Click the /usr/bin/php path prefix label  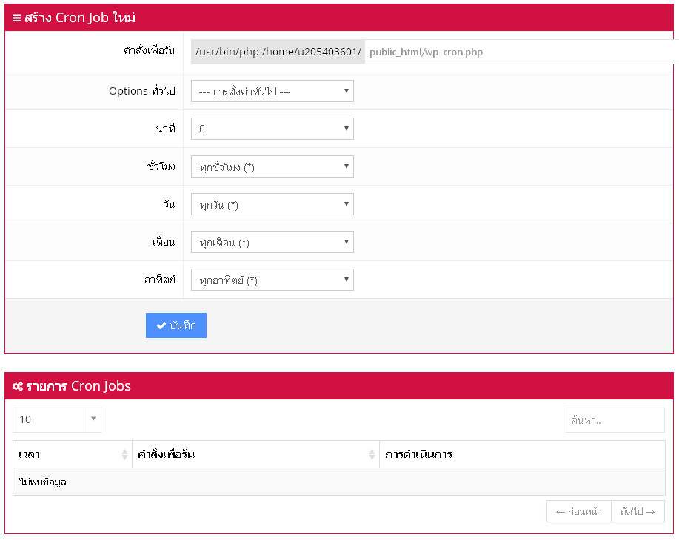278,52
